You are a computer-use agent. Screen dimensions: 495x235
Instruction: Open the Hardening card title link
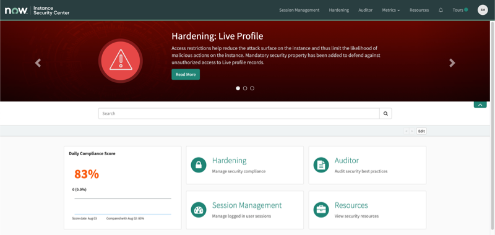(x=229, y=161)
